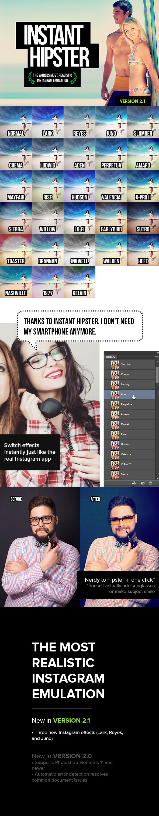The image size is (159, 816).
Task: Click the Toaster preview in the effects grid
Action: pos(16,250)
